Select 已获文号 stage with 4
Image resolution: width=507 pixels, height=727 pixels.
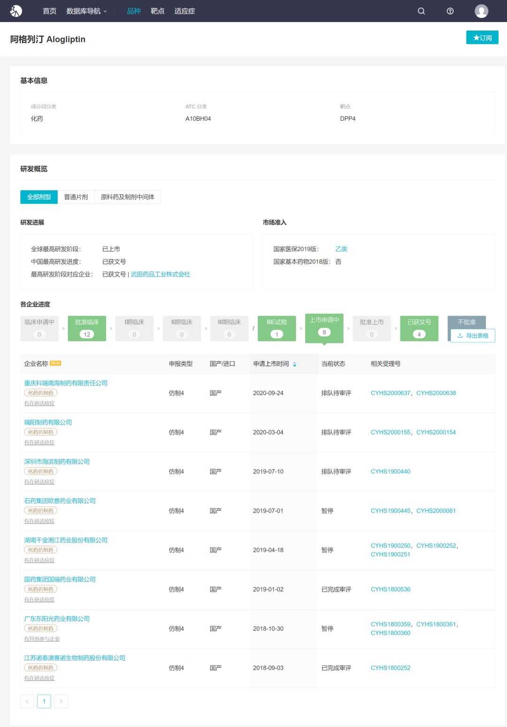click(419, 328)
